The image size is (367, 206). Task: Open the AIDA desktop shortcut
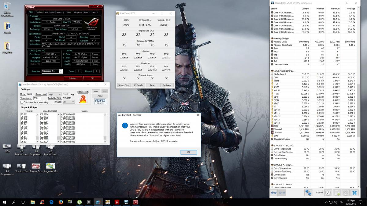click(7, 148)
